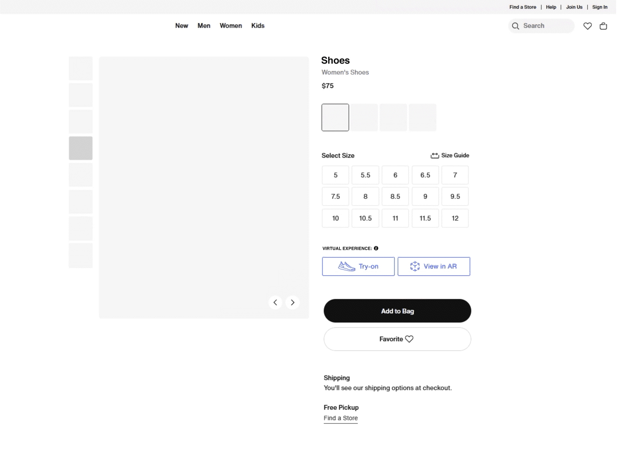Show the next product image
Viewport: 617px width, 469px height.
coord(292,302)
